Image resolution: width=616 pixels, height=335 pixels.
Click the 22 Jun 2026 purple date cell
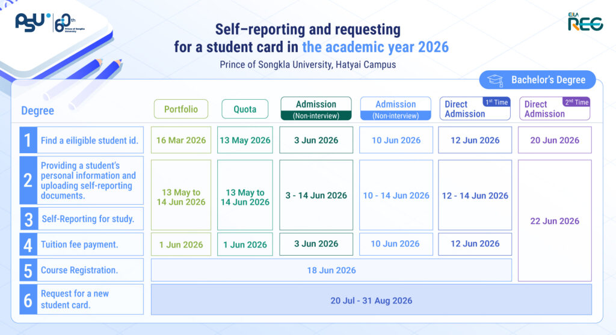554,220
